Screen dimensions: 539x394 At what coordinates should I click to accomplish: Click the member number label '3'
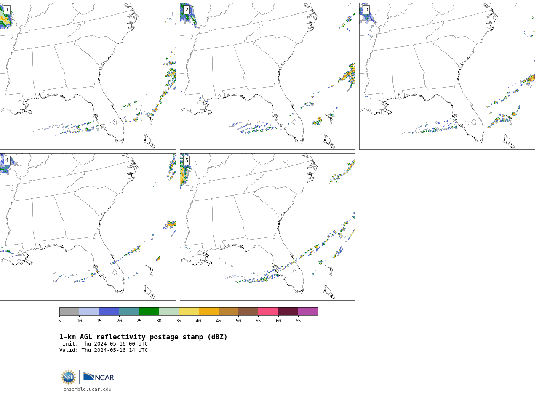click(366, 10)
